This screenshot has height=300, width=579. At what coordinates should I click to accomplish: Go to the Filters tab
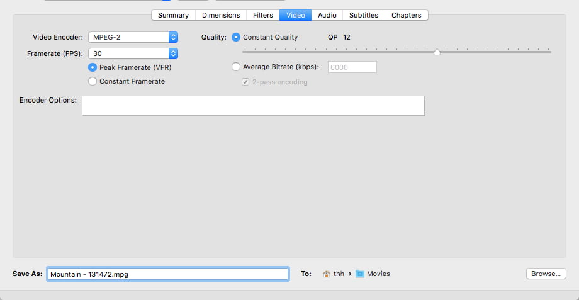click(263, 15)
